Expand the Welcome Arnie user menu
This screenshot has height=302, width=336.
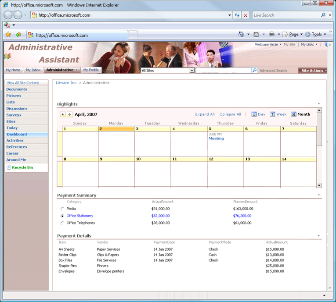pos(267,44)
